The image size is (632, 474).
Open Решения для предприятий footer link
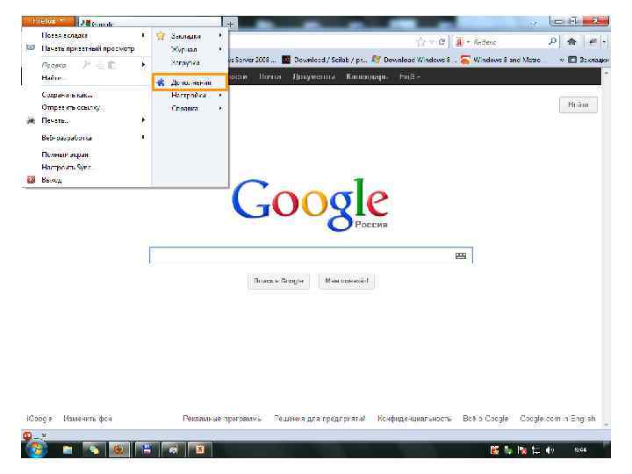(x=320, y=419)
